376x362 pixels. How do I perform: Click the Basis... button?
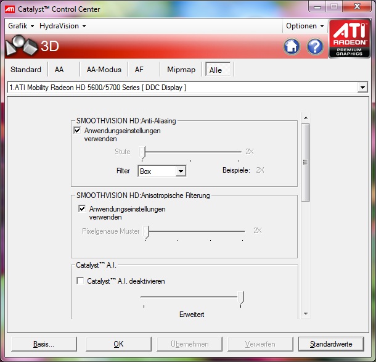44,344
